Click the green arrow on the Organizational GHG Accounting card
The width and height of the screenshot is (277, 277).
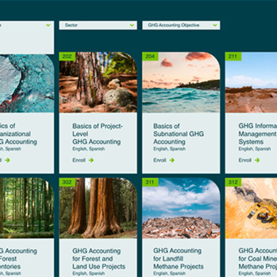(8, 160)
